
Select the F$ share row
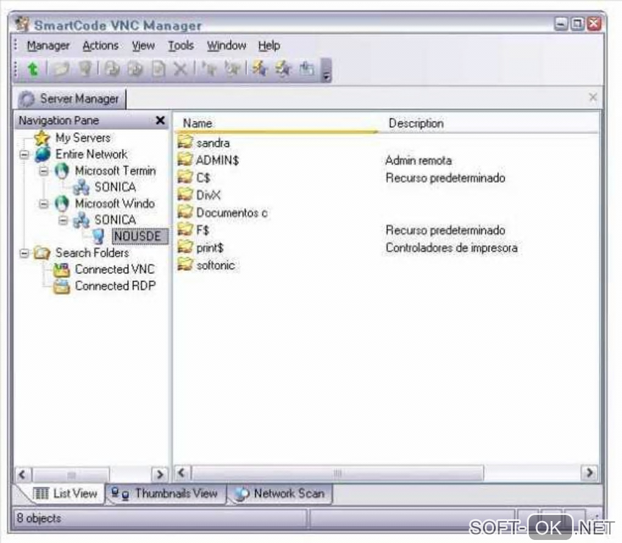click(387, 230)
